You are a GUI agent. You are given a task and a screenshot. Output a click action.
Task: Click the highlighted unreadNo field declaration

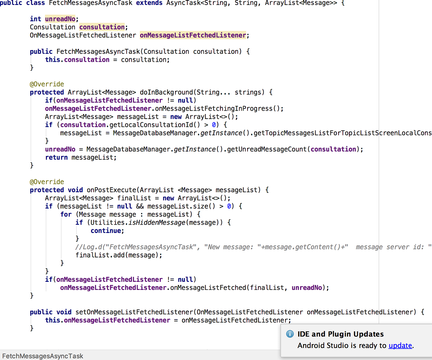[60, 19]
